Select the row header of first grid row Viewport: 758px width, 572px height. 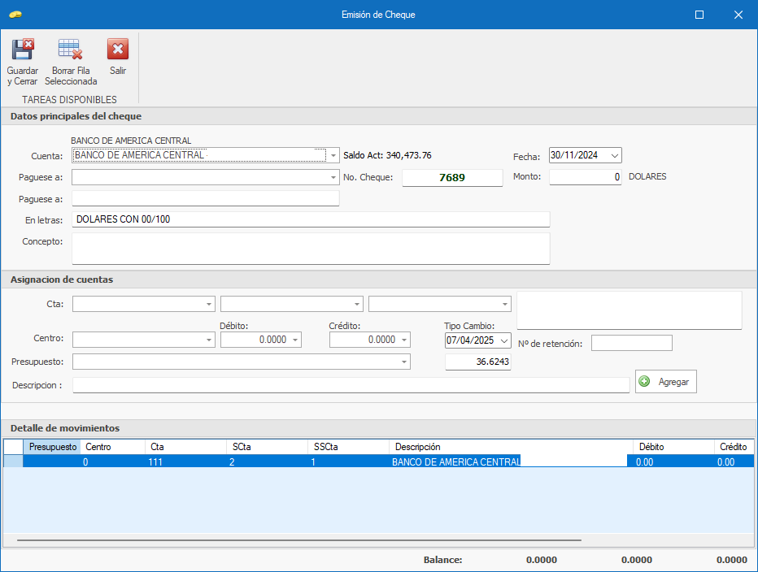coord(14,461)
